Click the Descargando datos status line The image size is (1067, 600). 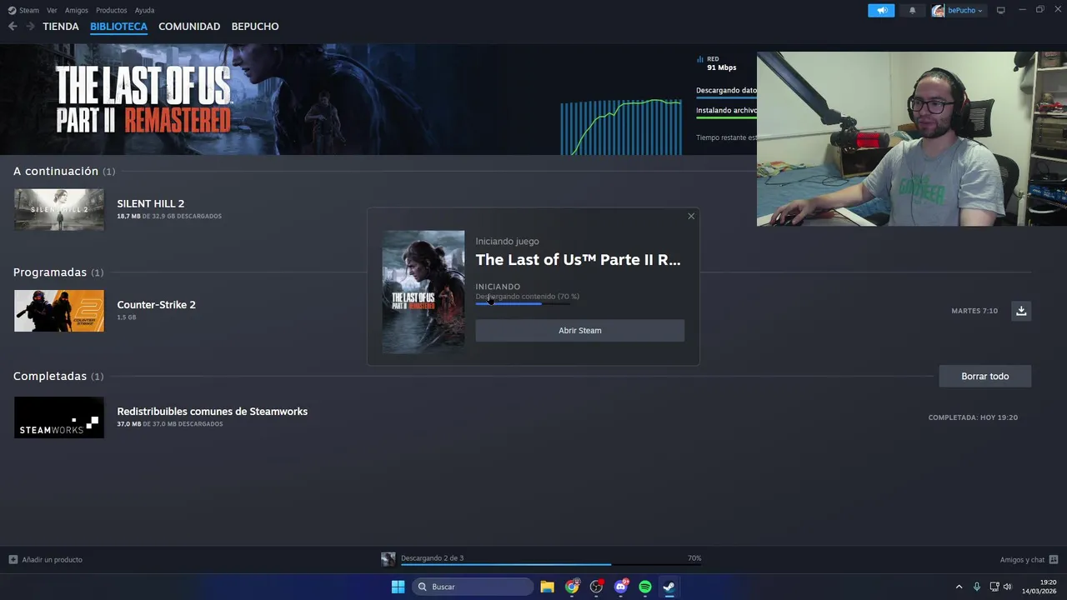pyautogui.click(x=727, y=90)
